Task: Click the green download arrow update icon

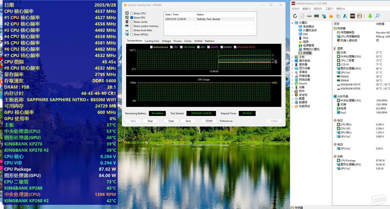Action: (370, 16)
